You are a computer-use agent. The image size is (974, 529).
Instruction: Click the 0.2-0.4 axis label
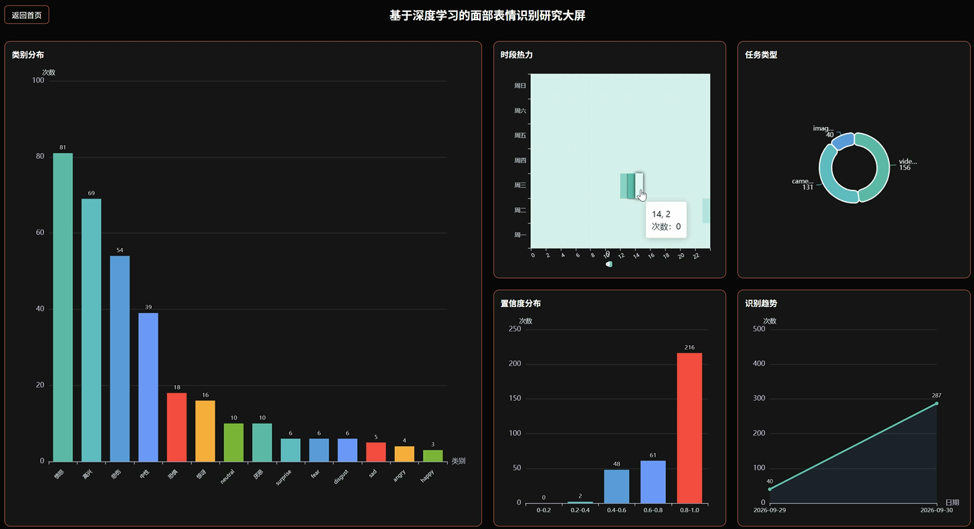tap(580, 510)
